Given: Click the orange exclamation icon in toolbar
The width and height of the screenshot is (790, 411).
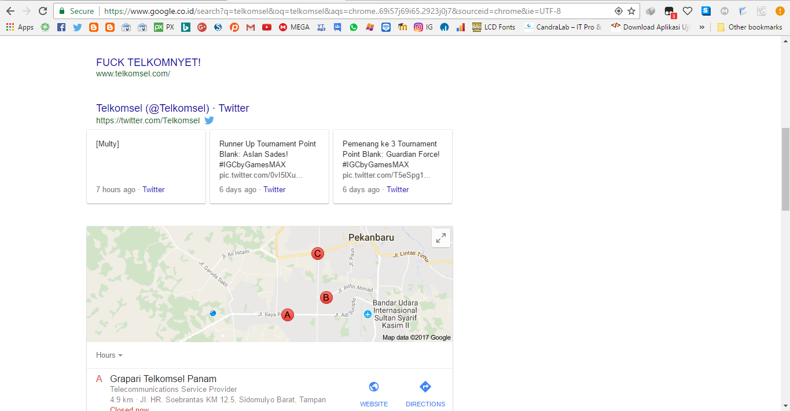Looking at the screenshot, I should [x=780, y=11].
